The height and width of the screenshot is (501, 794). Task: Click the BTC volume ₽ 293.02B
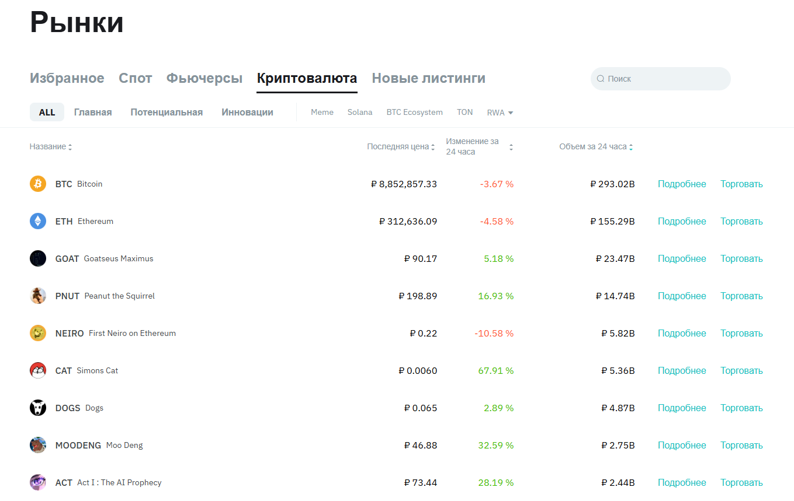612,184
